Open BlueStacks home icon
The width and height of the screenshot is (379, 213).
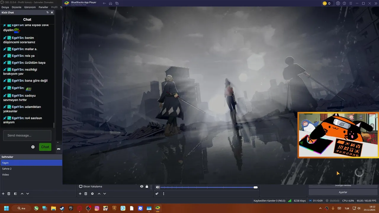click(110, 3)
